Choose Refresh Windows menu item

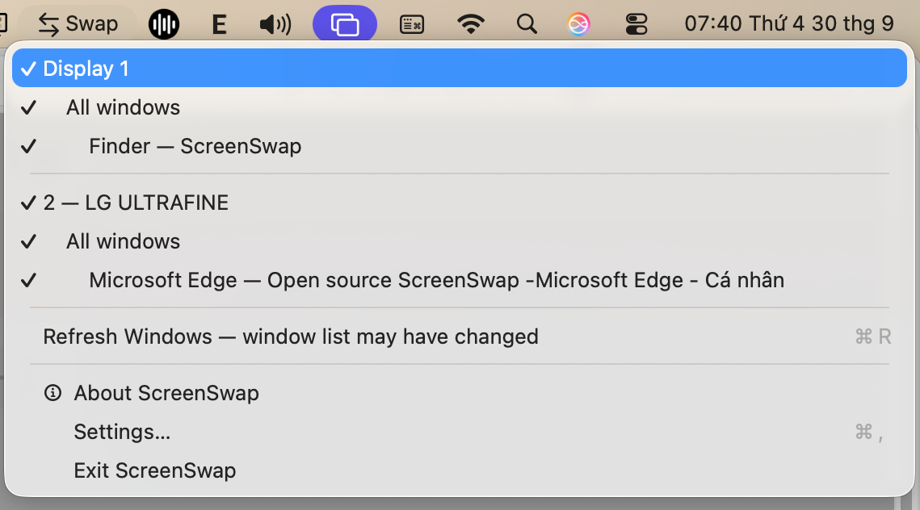(x=460, y=337)
